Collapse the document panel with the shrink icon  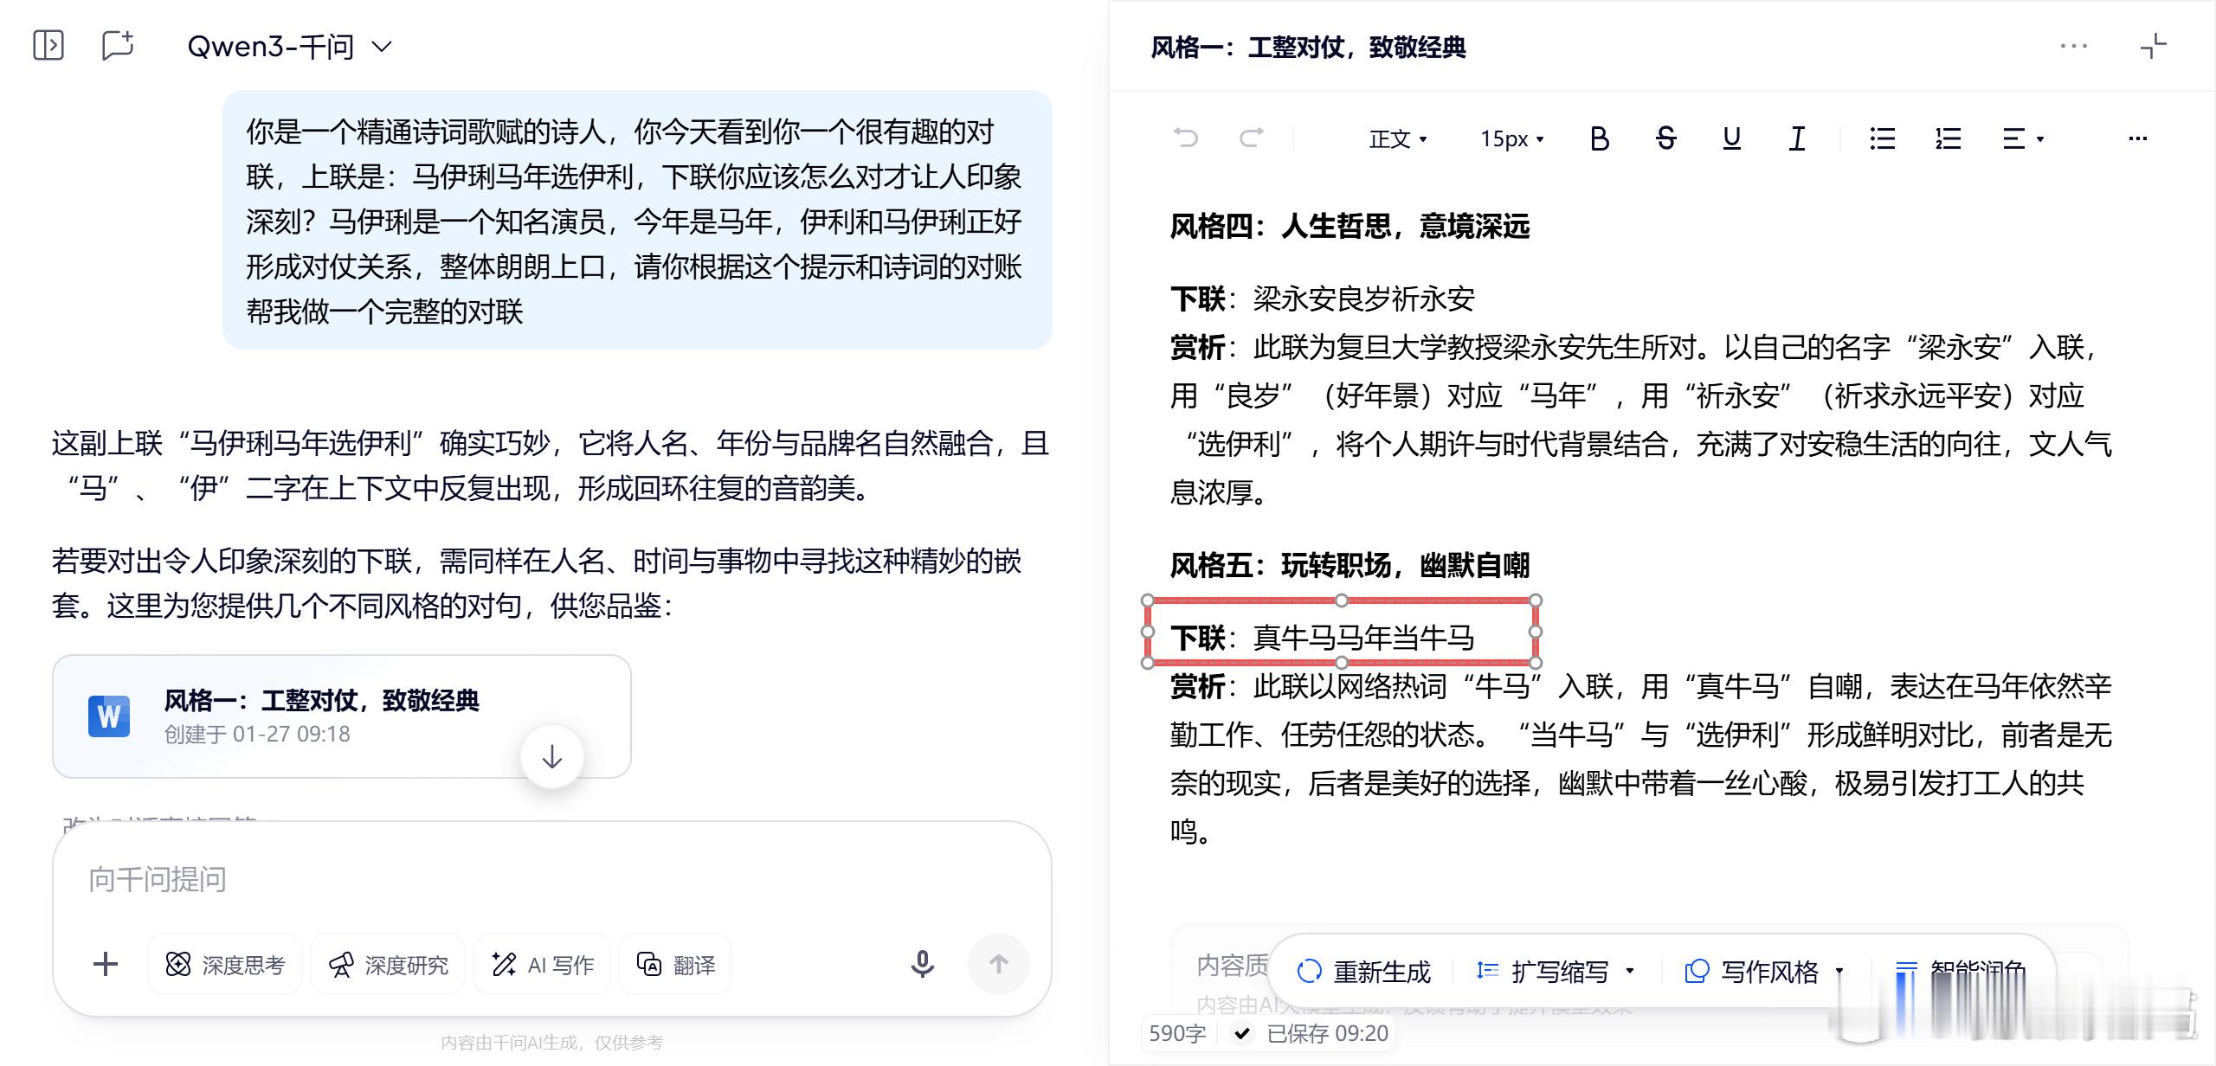(2154, 46)
